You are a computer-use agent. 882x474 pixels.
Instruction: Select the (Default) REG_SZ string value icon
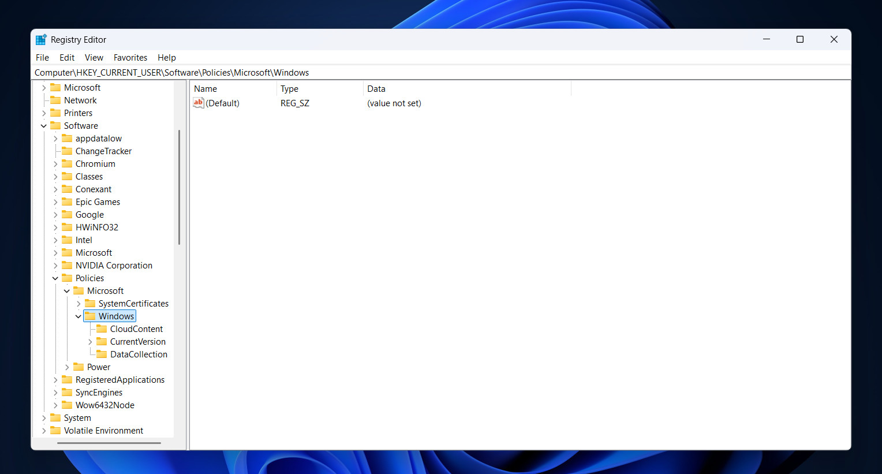tap(198, 103)
